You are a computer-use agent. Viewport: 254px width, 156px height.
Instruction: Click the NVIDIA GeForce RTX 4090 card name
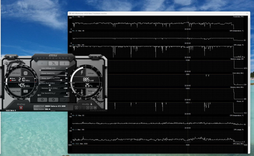(55, 106)
